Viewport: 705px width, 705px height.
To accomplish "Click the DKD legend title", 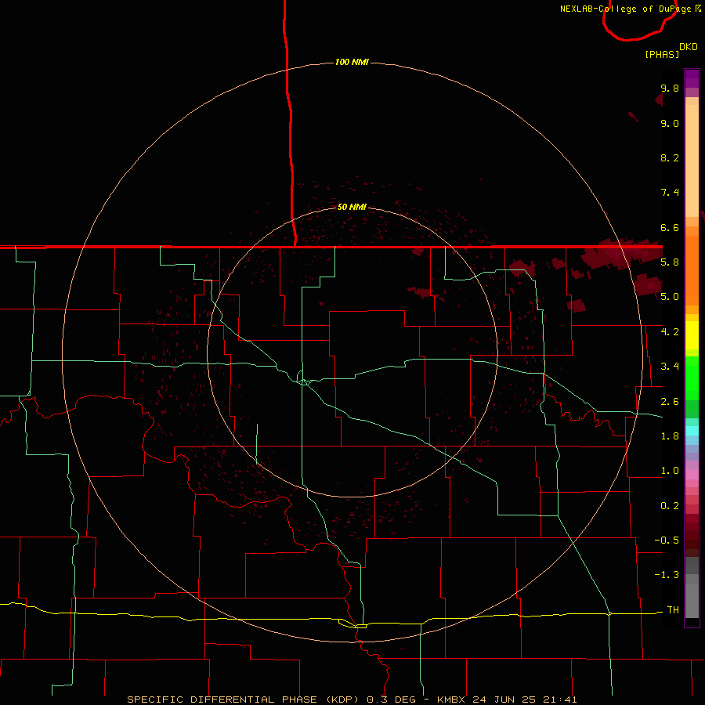I will (689, 47).
